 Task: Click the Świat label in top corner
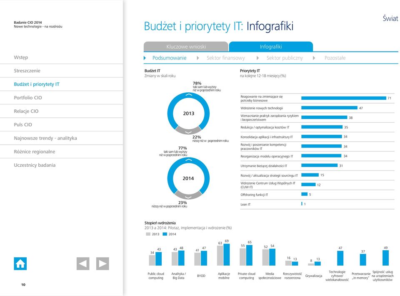390,18
